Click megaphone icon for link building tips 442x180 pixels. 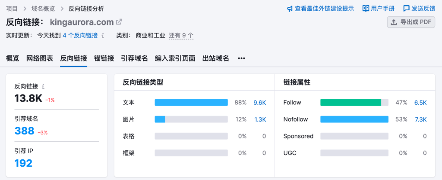point(290,9)
